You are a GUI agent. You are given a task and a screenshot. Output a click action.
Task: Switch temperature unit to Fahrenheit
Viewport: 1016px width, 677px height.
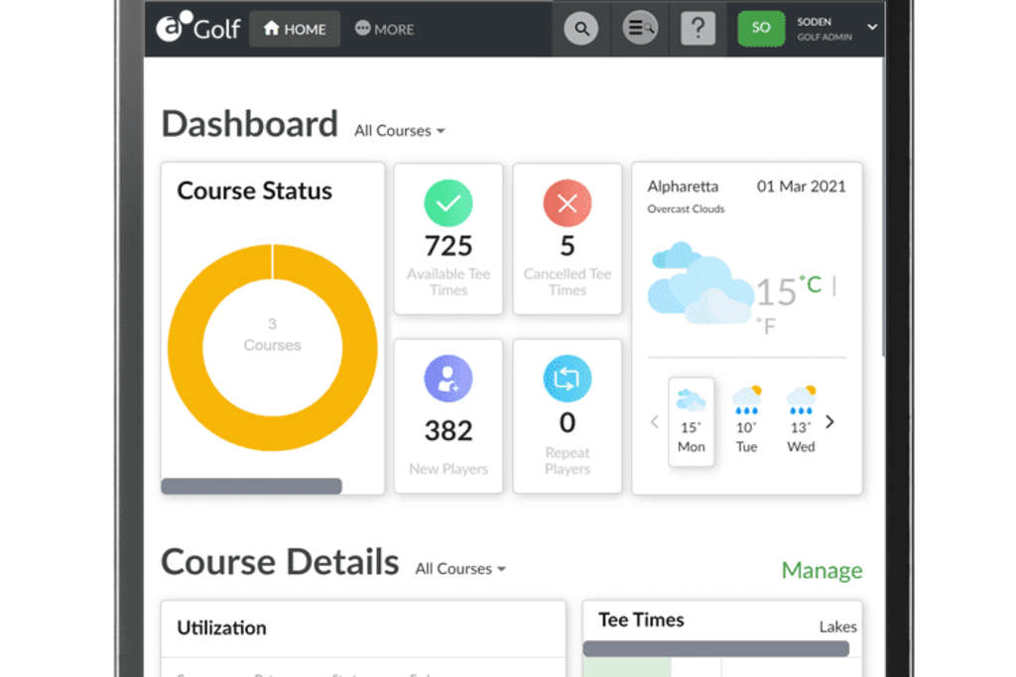[765, 325]
